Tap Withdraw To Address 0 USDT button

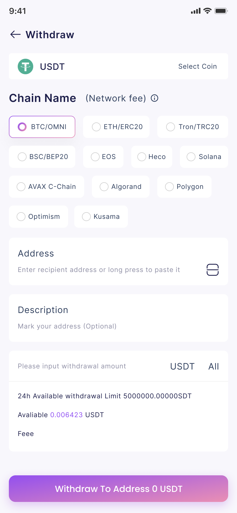[x=118, y=489]
